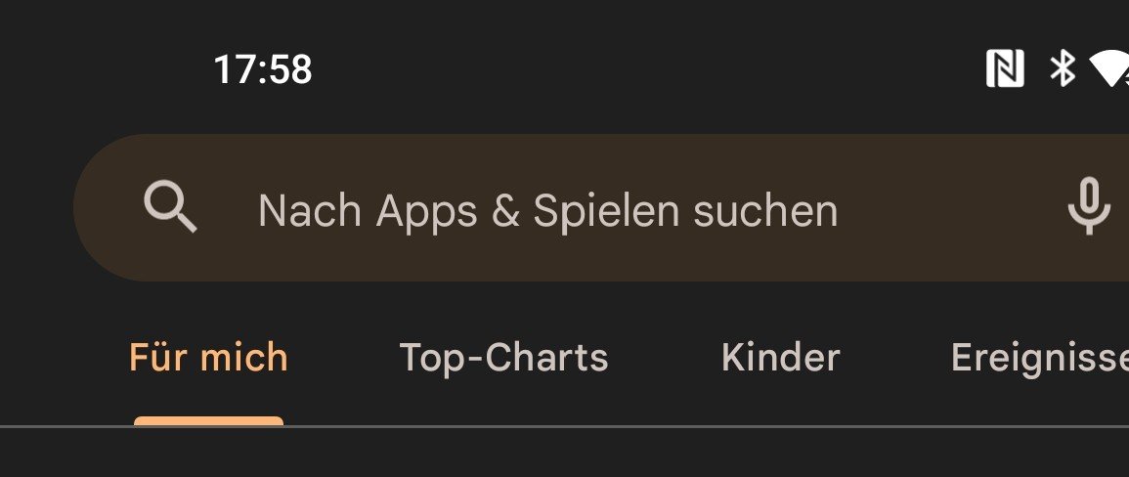
Task: Tap the 17:58 clock in status bar
Action: click(x=263, y=70)
